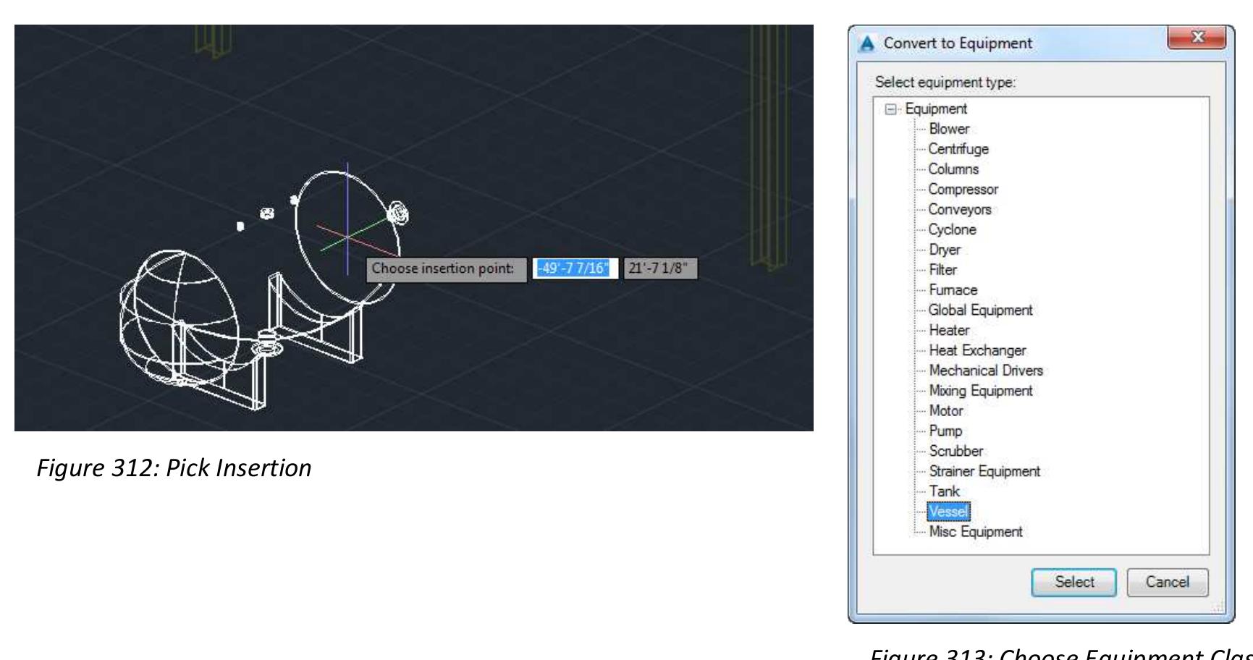This screenshot has width=1253, height=660.
Task: Click the Select button
Action: pos(1074,582)
